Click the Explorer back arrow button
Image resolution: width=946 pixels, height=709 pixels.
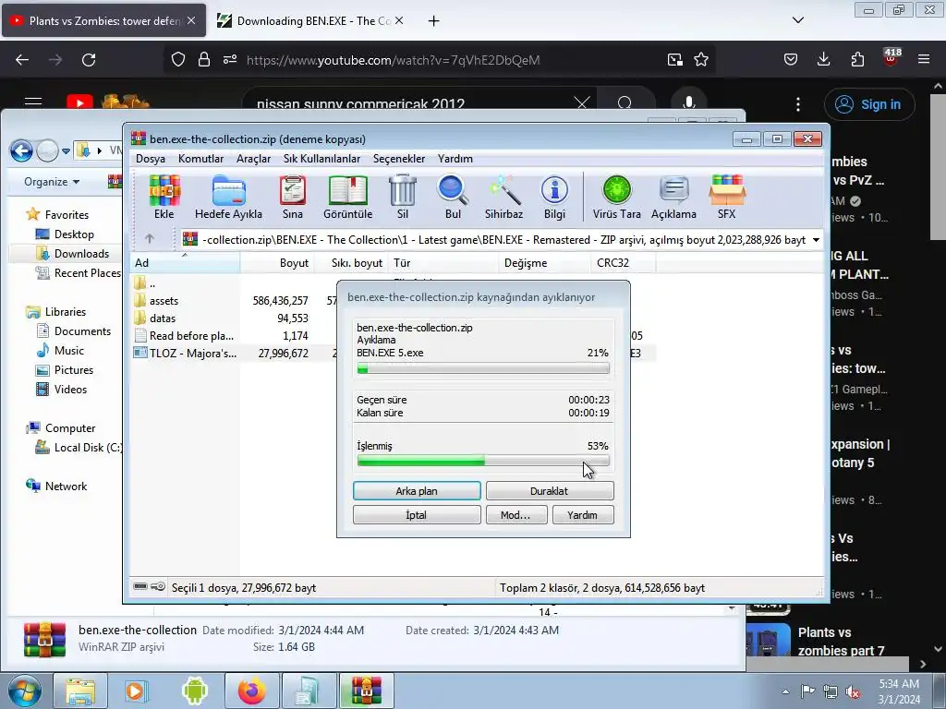(22, 150)
